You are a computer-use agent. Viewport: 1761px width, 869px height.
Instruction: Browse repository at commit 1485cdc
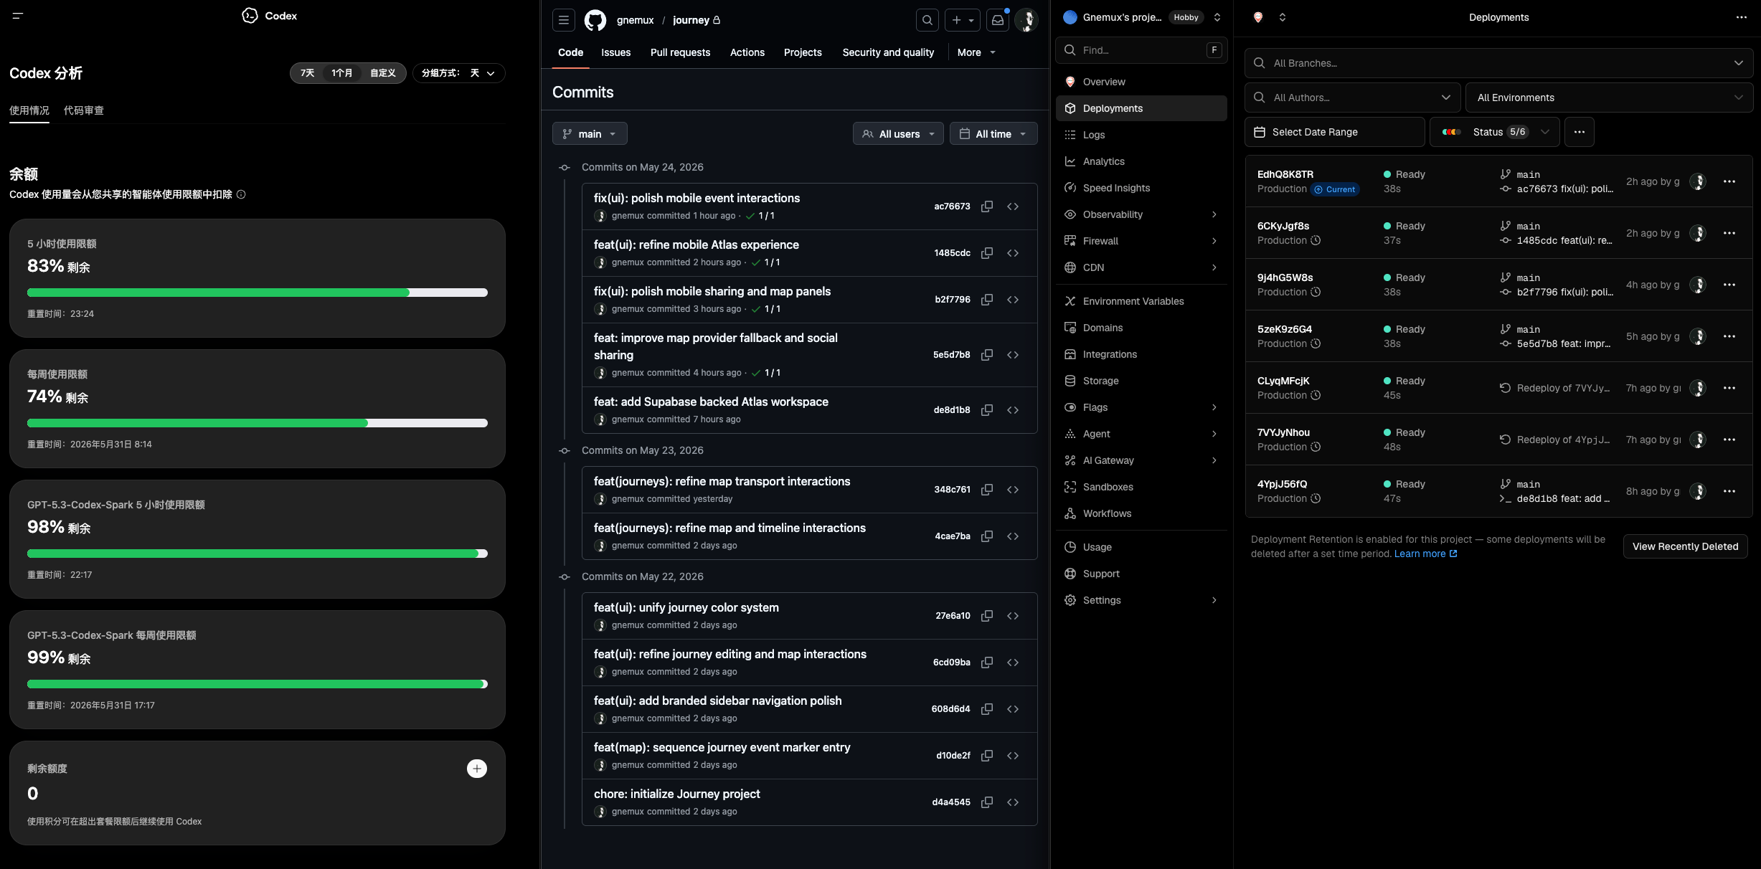click(1013, 253)
